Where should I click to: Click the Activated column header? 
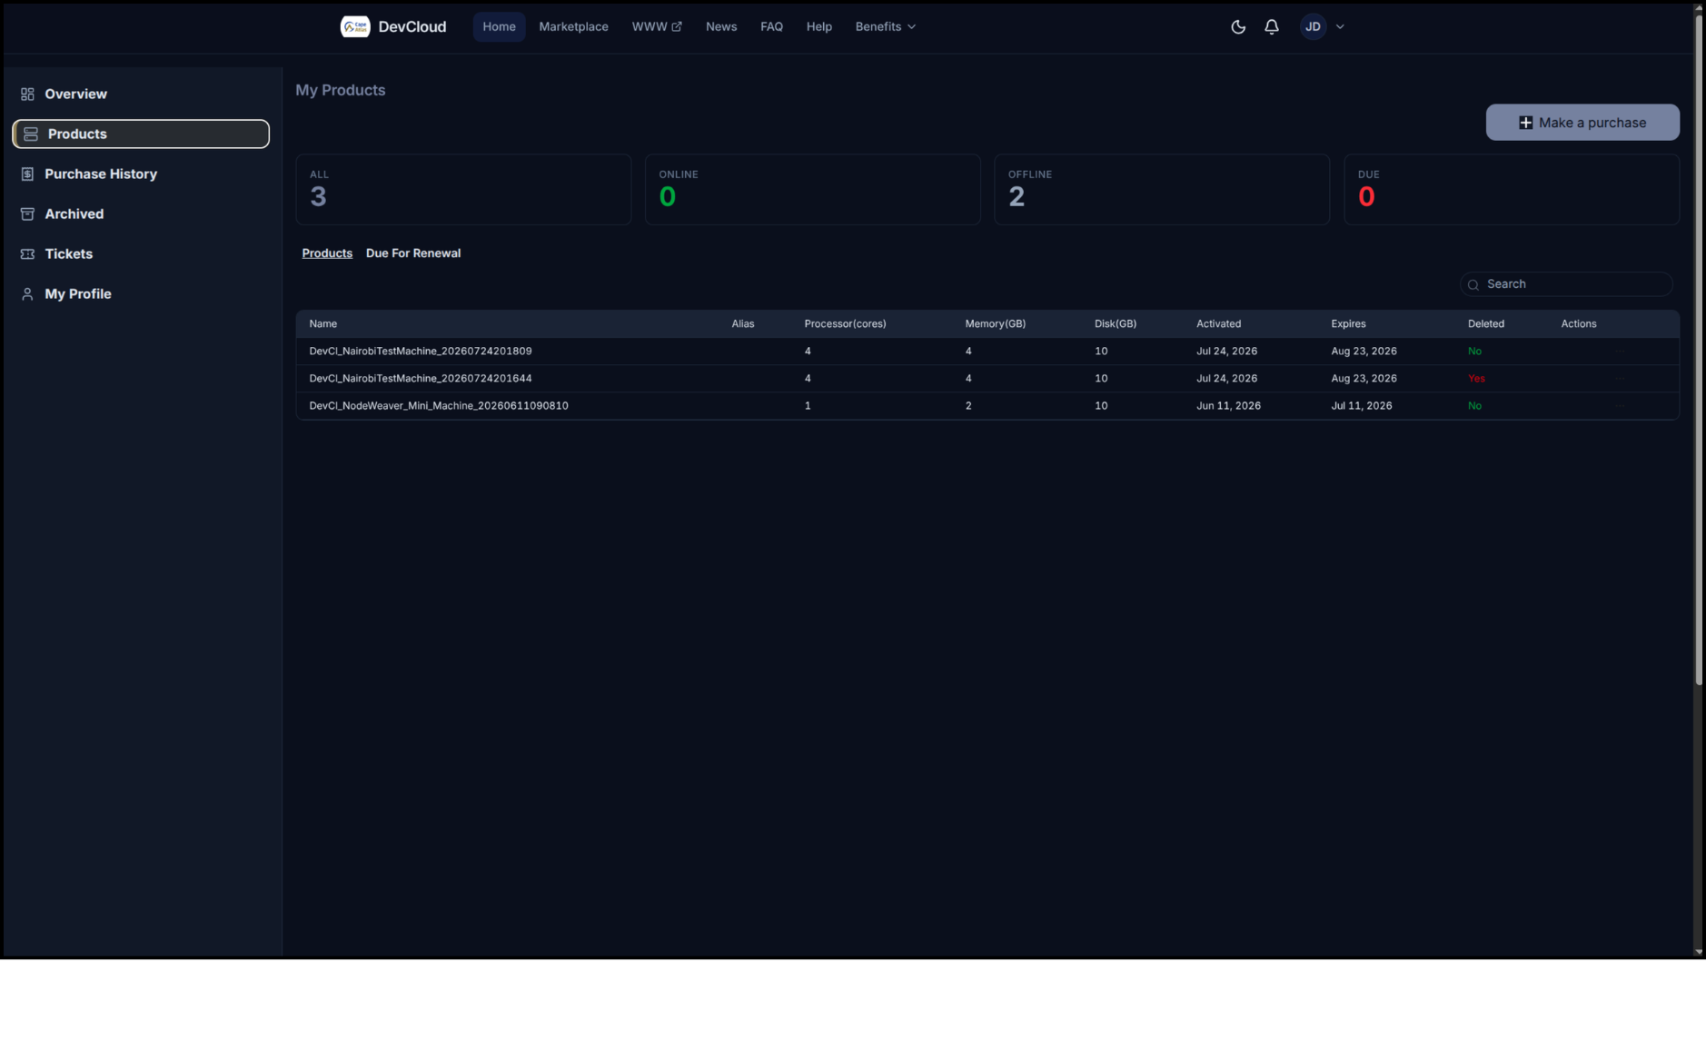click(x=1217, y=324)
